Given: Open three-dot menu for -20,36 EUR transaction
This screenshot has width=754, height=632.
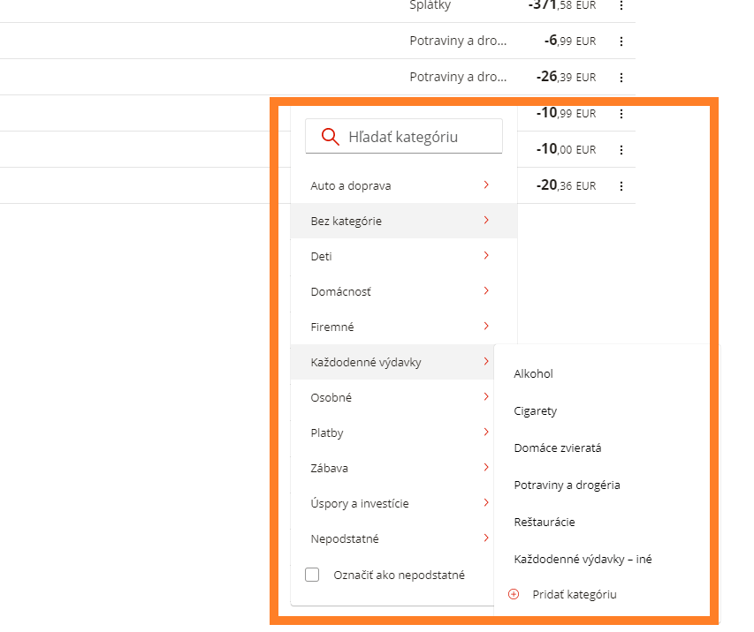Looking at the screenshot, I should pos(621,186).
